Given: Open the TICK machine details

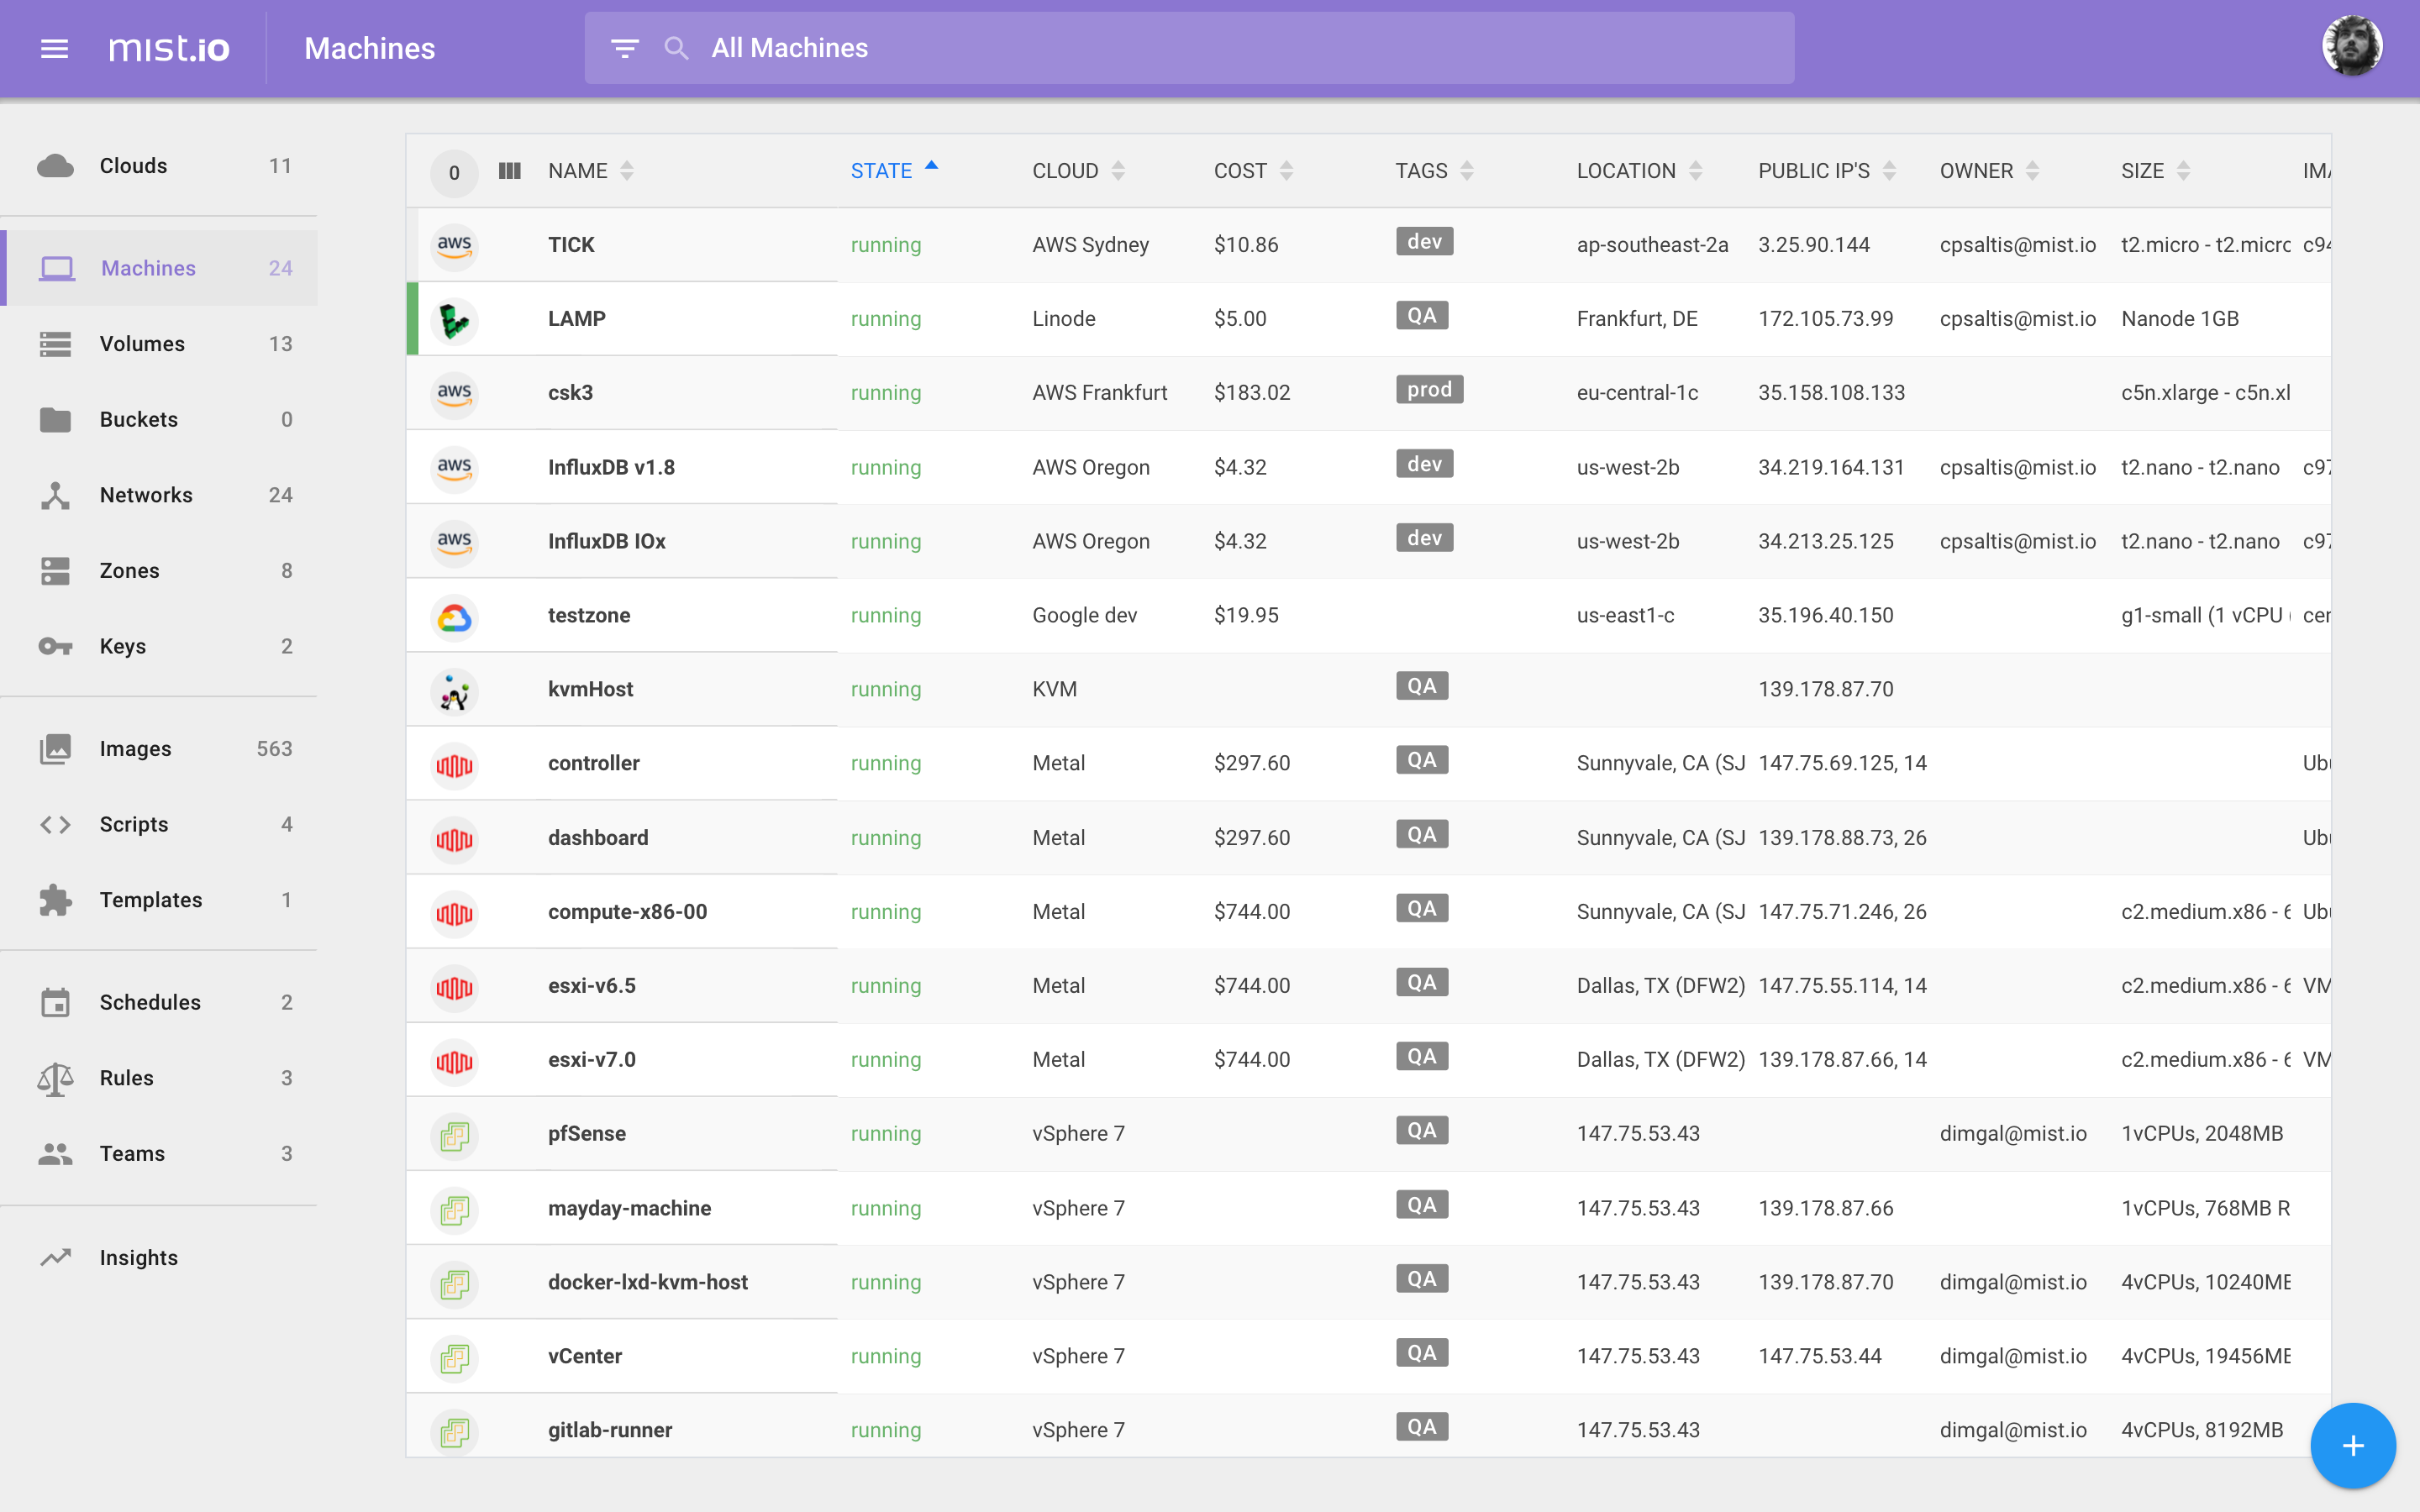Looking at the screenshot, I should tap(571, 245).
